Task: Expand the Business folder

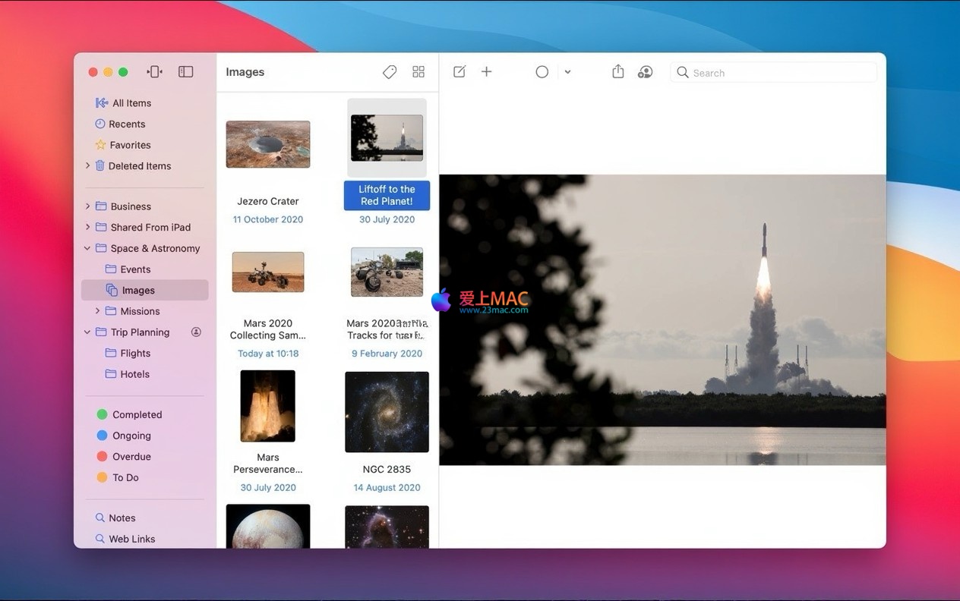Action: [87, 206]
